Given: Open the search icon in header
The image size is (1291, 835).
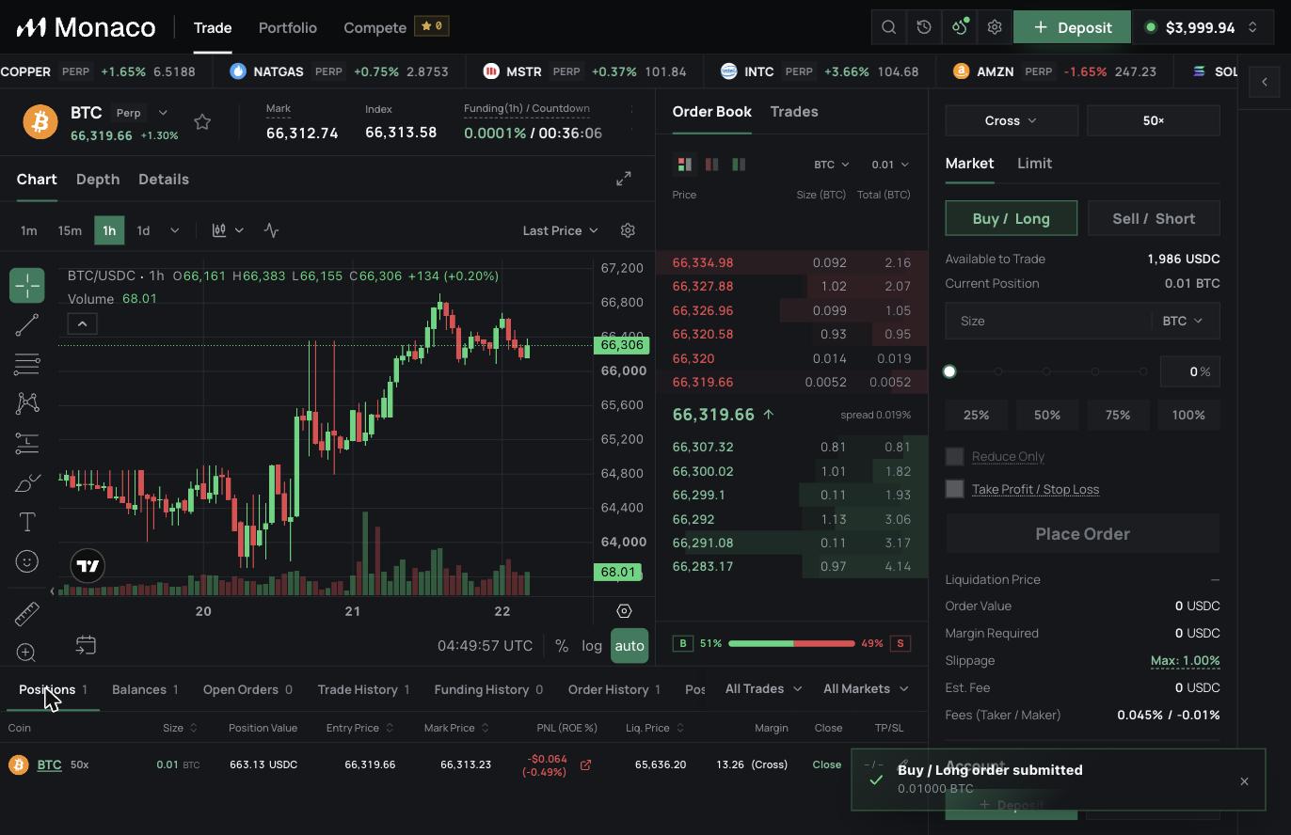Looking at the screenshot, I should (888, 27).
